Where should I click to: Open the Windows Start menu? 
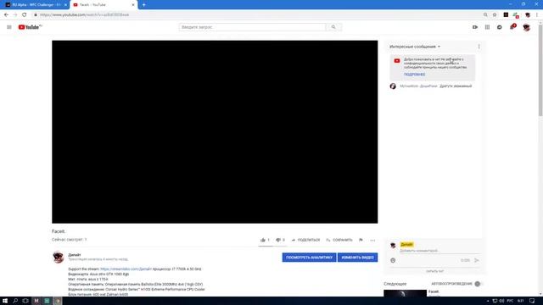(5, 301)
